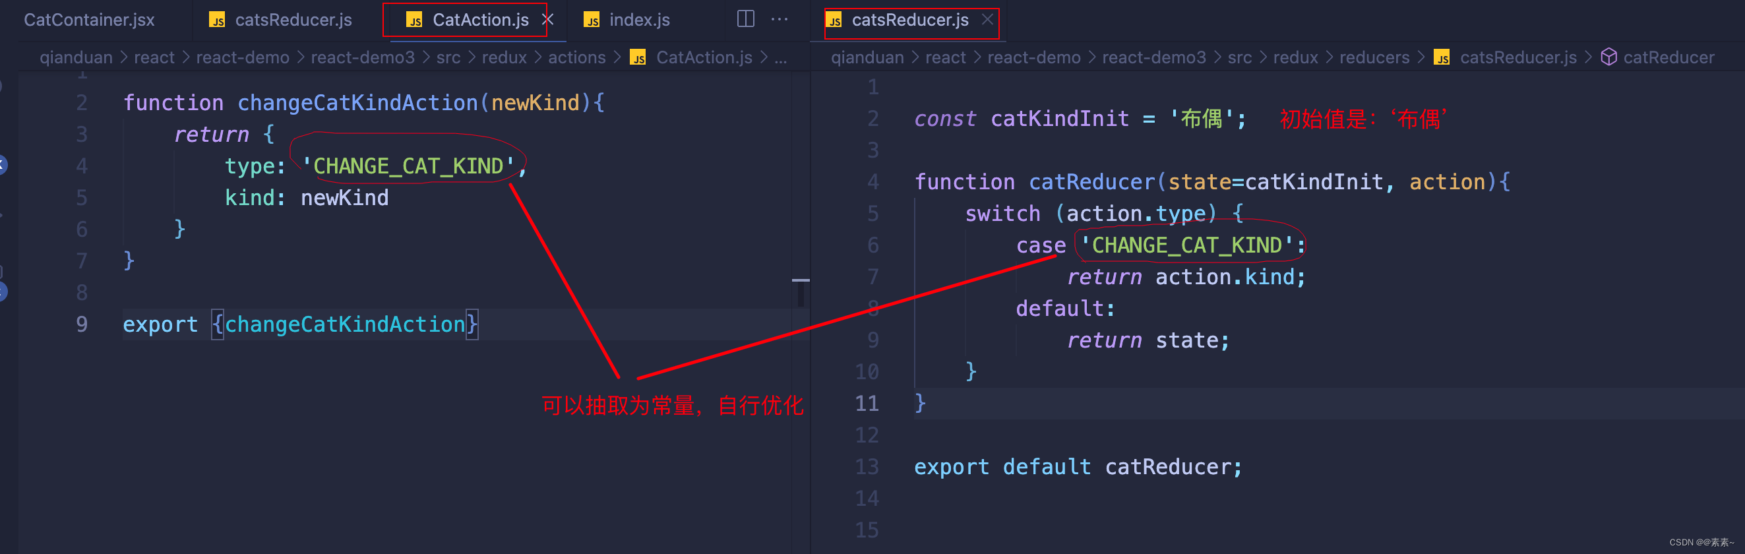Screen dimensions: 1745x554
Task: Click 'CHANGE_CAT_KIND' string in CatAction.js
Action: click(408, 166)
